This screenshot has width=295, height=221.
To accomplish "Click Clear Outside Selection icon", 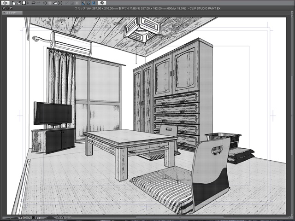I will coord(50,3).
